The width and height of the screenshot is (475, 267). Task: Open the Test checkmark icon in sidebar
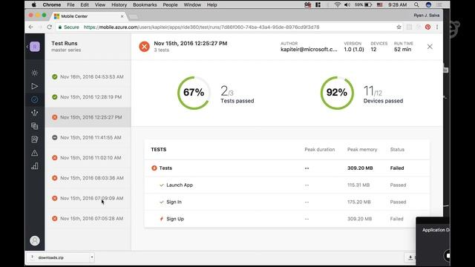(35, 99)
